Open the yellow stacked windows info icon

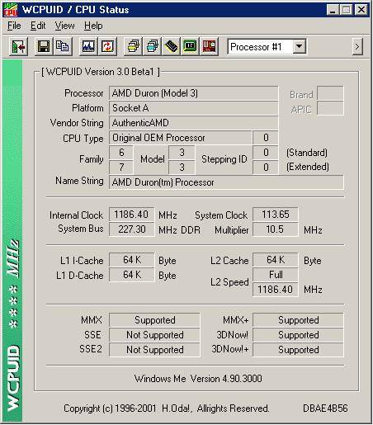click(133, 46)
